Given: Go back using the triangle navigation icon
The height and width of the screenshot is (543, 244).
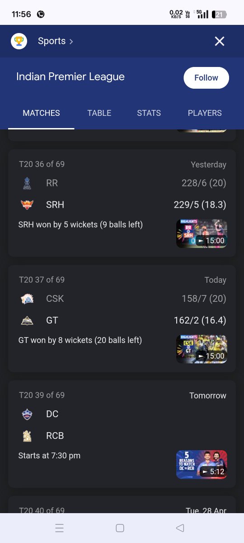Looking at the screenshot, I should [180, 528].
